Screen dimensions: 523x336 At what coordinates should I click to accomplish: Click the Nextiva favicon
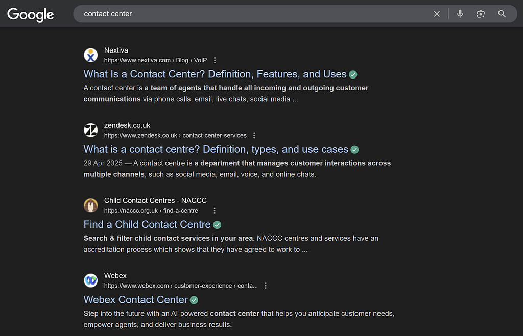(91, 55)
